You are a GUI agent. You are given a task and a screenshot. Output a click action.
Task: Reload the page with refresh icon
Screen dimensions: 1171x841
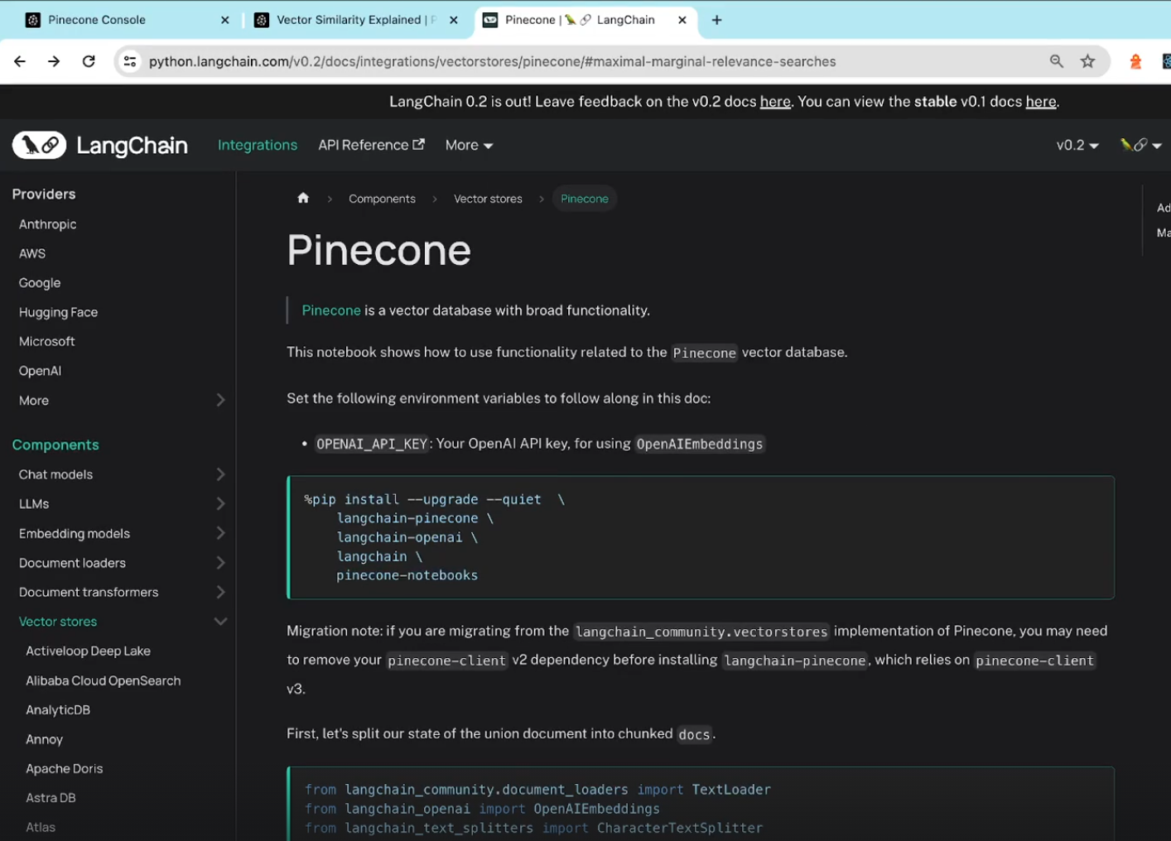[x=89, y=61]
